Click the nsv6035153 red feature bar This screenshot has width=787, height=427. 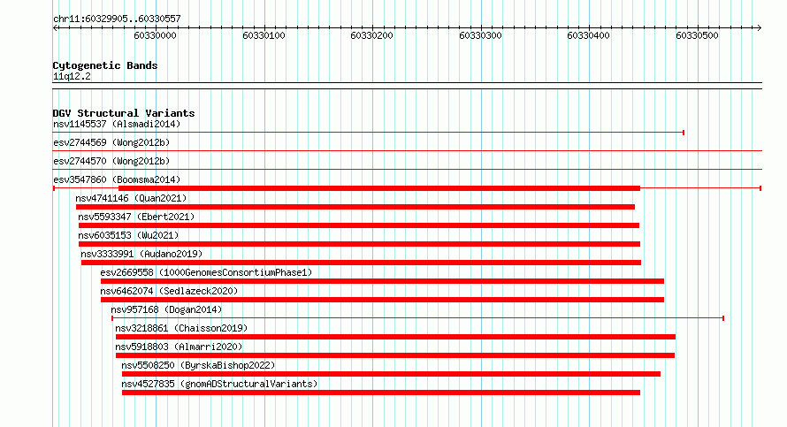coord(359,244)
